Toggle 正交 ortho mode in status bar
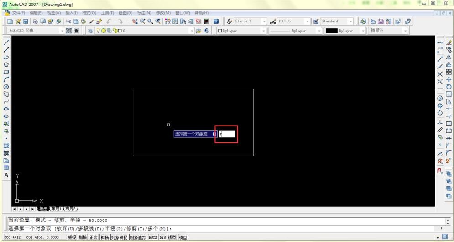The width and height of the screenshot is (454, 242). [94, 237]
